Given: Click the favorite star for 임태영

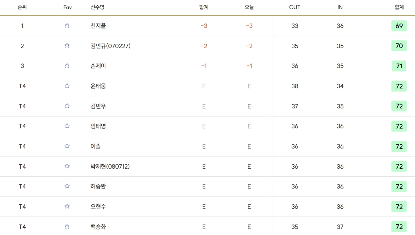Looking at the screenshot, I should pos(67,126).
